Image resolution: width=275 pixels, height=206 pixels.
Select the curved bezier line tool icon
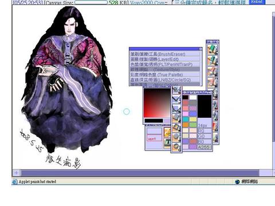pyautogui.click(x=176, y=109)
